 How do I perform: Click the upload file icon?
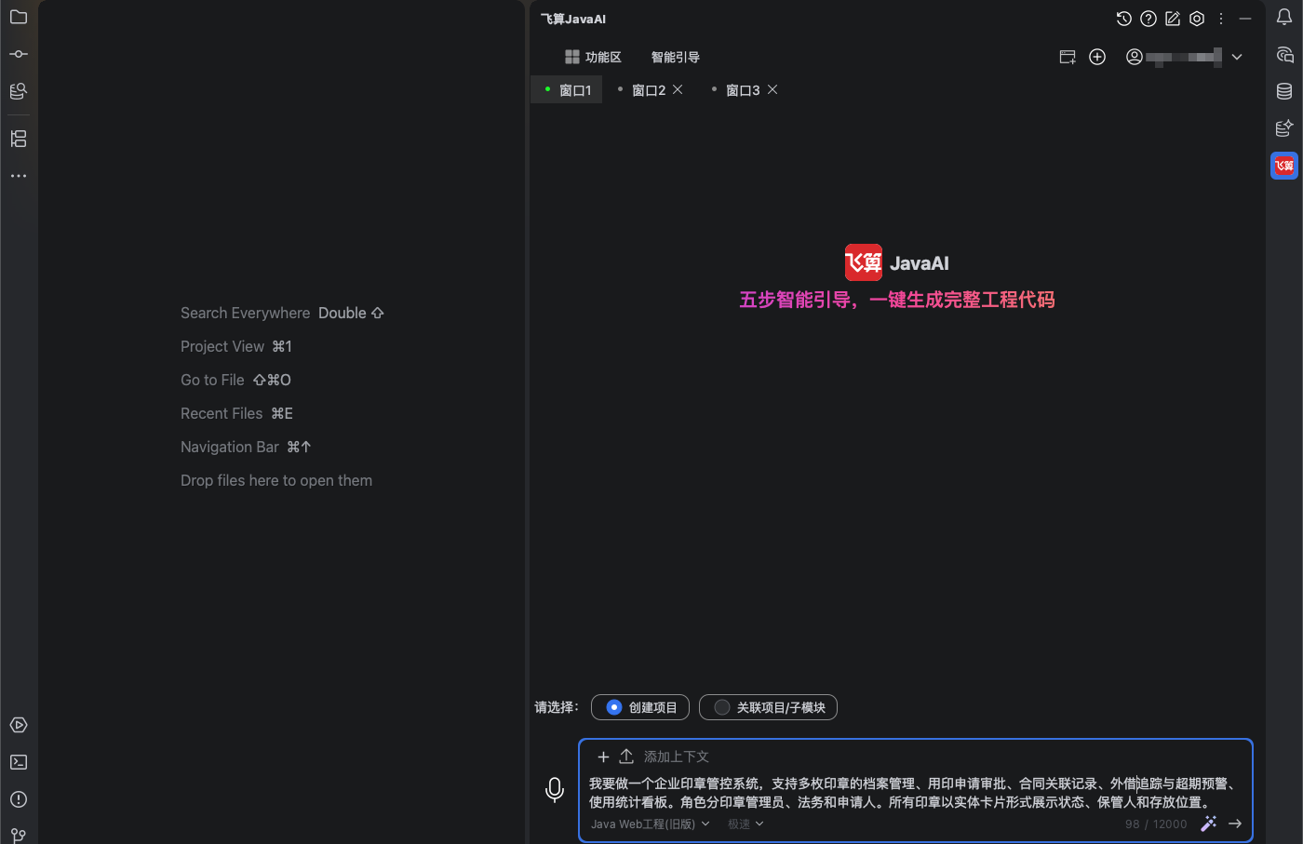tap(626, 757)
